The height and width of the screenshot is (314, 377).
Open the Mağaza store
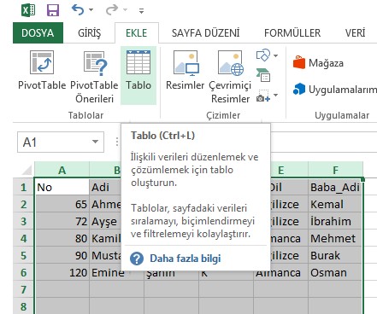tap(318, 63)
